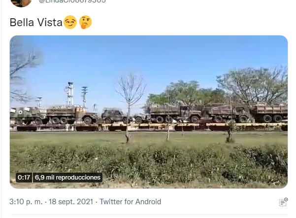Click the 6,9 mil reproducciones view counter
This screenshot has width=296, height=218.
[67, 178]
